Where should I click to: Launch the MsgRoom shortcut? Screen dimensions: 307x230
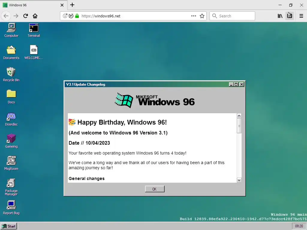(11, 163)
